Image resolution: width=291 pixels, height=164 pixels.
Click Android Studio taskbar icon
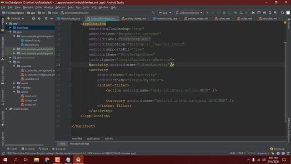pos(78,160)
